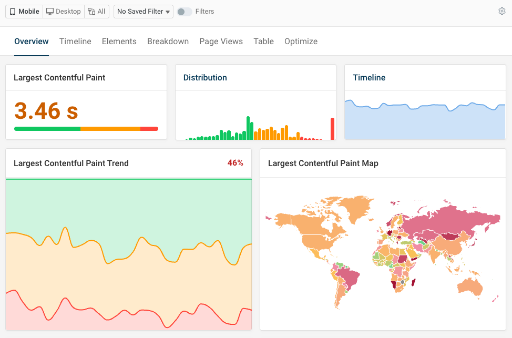Screen dimensions: 512x338
Task: Open the No Saved Filter dropdown
Action: pos(140,11)
